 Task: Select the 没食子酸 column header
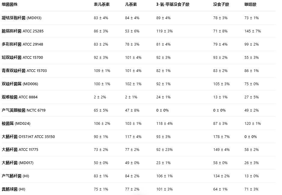[x=221, y=4]
